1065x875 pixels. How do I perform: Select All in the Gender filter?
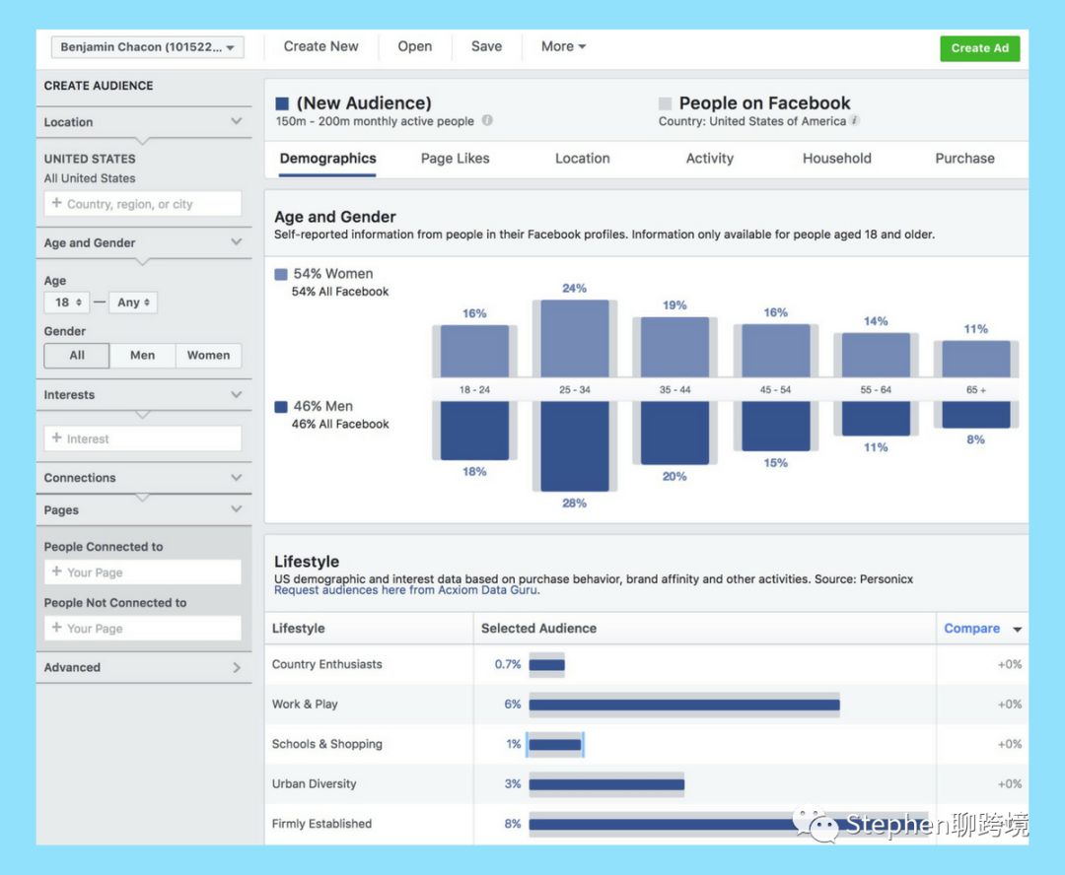[x=77, y=355]
